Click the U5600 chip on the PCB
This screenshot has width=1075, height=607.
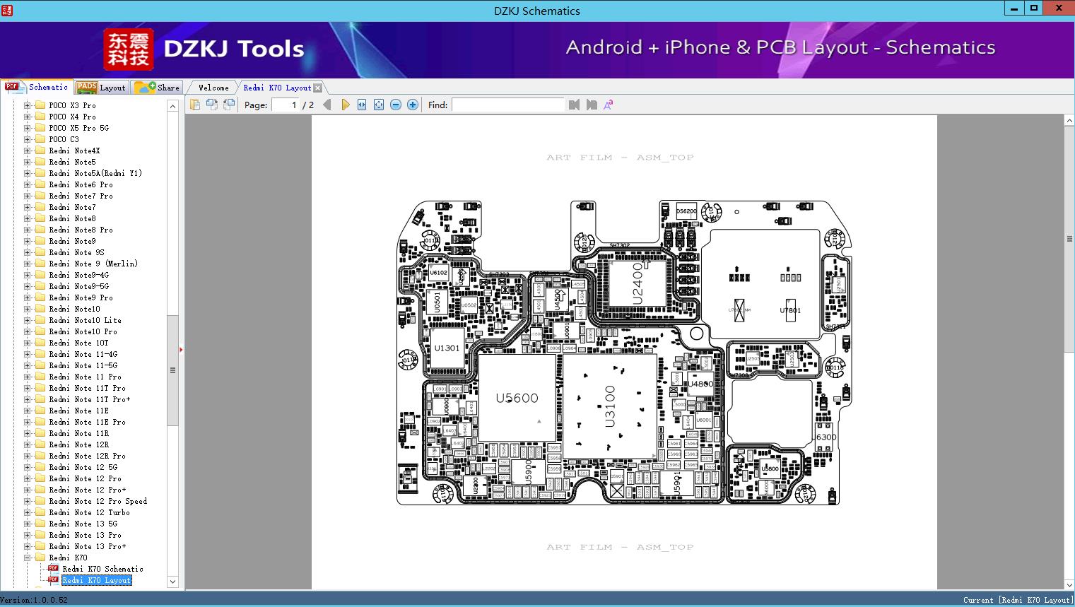(x=517, y=398)
